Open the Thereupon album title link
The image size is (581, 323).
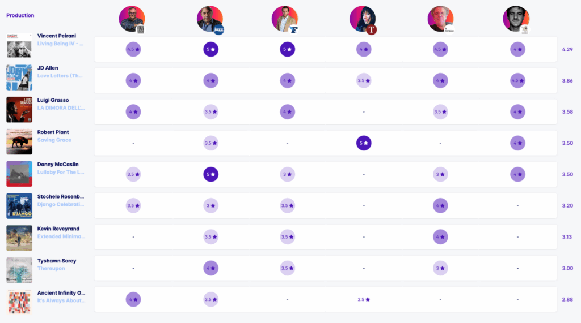pos(52,268)
